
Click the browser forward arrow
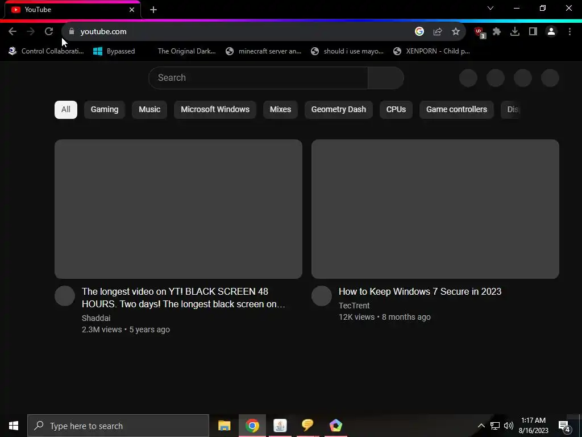click(x=31, y=32)
